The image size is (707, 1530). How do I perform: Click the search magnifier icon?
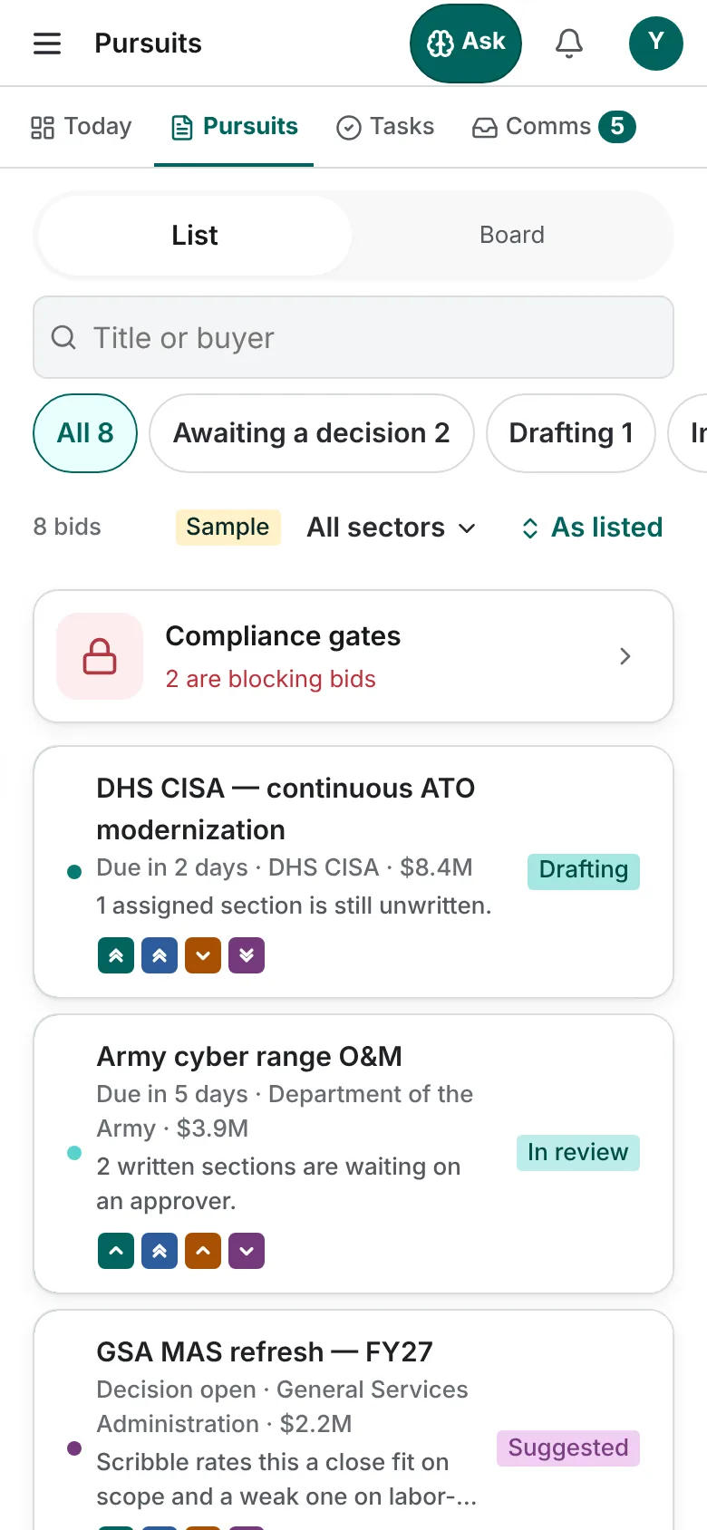63,337
